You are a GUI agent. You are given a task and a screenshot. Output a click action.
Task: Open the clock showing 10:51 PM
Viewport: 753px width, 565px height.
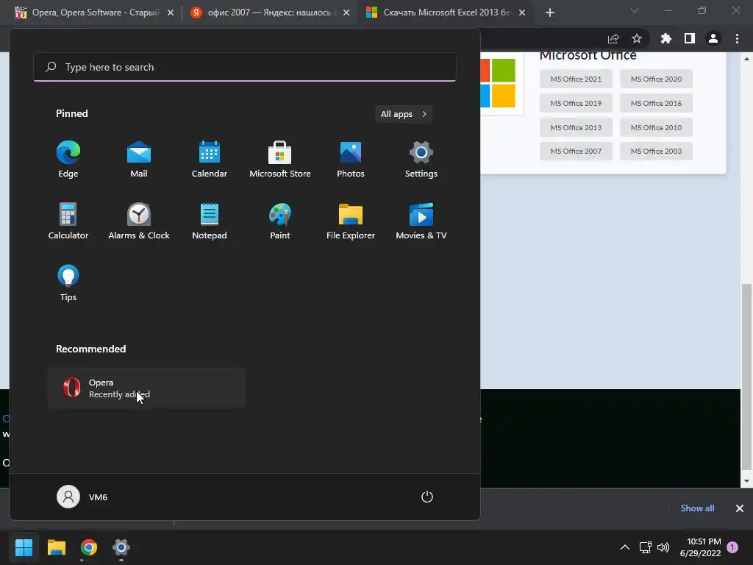(701, 547)
